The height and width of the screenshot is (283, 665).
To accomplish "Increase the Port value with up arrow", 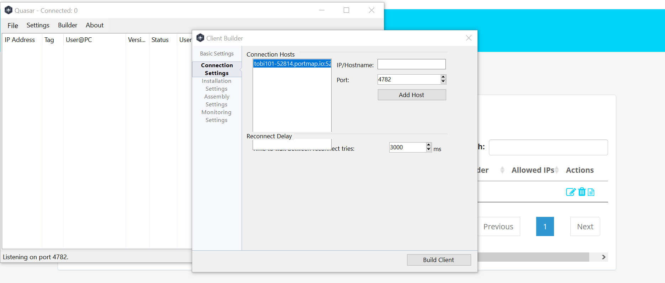I will point(443,77).
